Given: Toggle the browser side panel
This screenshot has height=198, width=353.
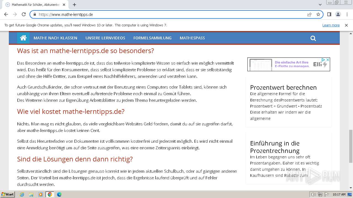Looking at the screenshot, I should coord(329,14).
